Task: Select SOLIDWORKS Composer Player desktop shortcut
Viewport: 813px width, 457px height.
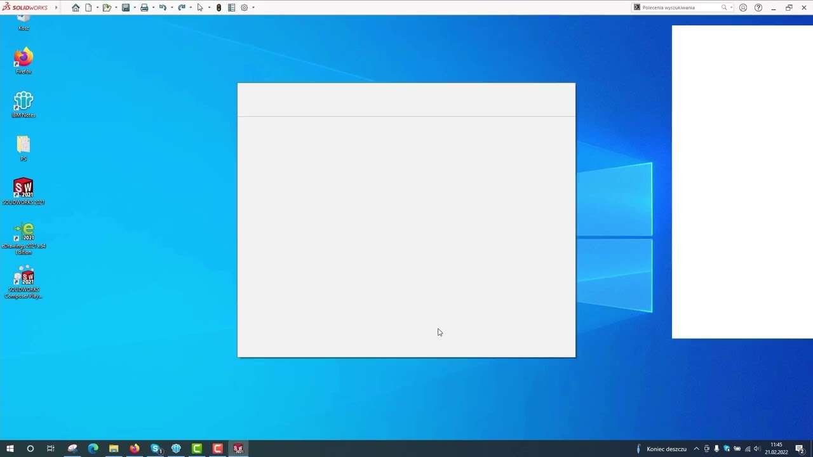Action: coord(24,282)
